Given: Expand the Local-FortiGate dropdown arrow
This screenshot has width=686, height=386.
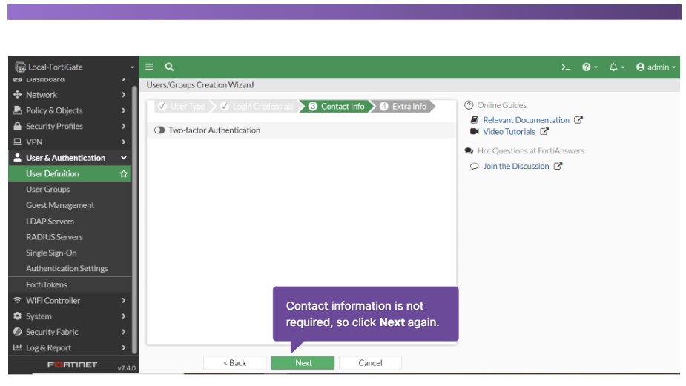Looking at the screenshot, I should [132, 67].
